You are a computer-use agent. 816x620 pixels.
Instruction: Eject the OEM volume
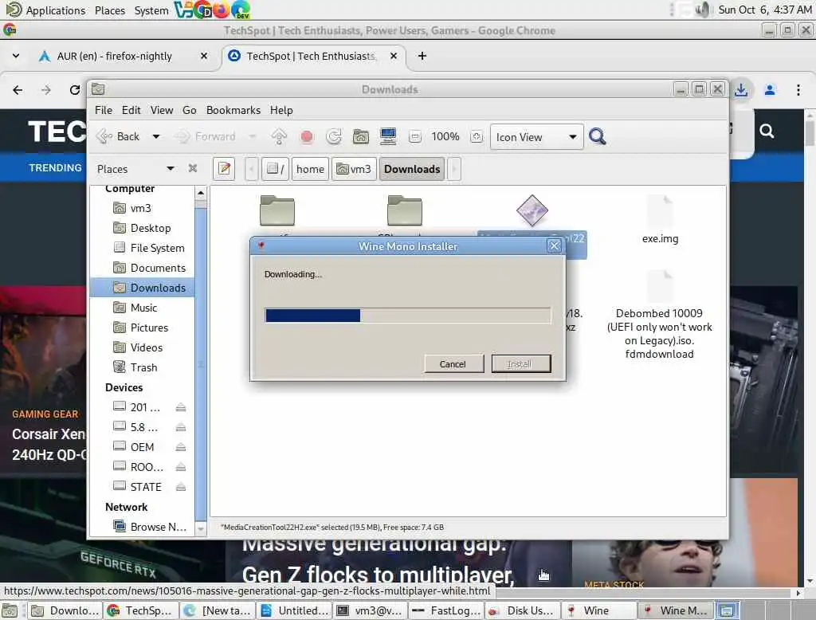181,447
